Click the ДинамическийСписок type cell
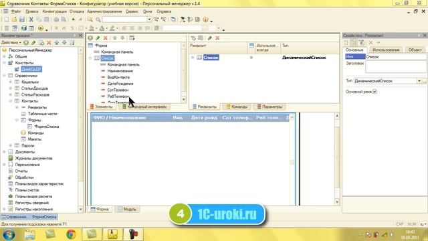Viewport: 428px width, 241px height. pyautogui.click(x=304, y=58)
